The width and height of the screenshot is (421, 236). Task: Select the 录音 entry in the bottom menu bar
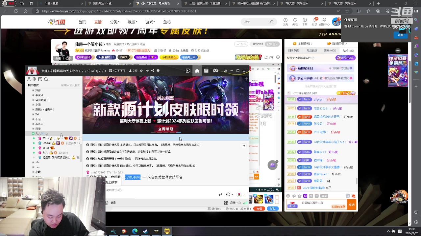[113, 203]
